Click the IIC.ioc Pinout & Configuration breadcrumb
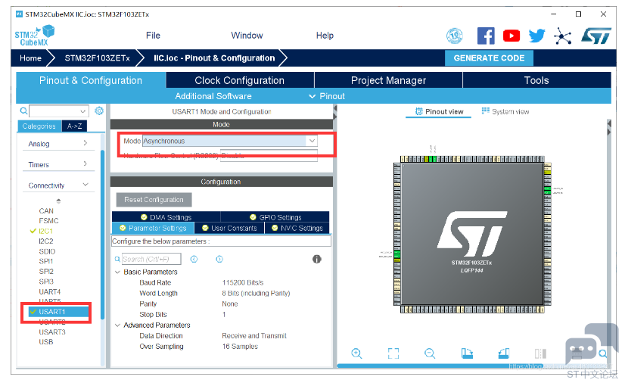 214,58
